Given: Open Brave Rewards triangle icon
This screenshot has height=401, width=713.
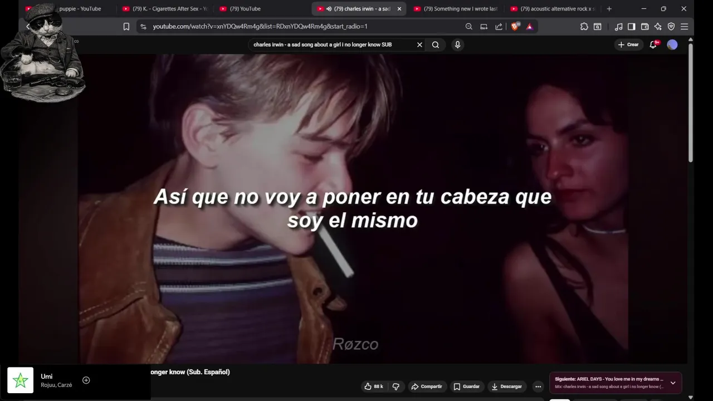Looking at the screenshot, I should 529,26.
